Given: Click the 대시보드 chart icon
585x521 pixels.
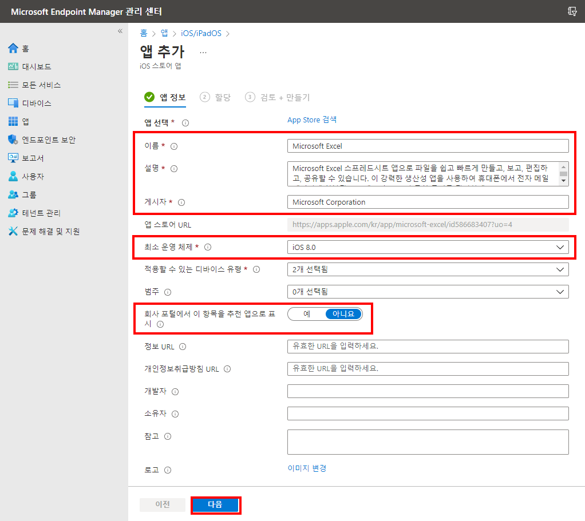Looking at the screenshot, I should [x=13, y=66].
